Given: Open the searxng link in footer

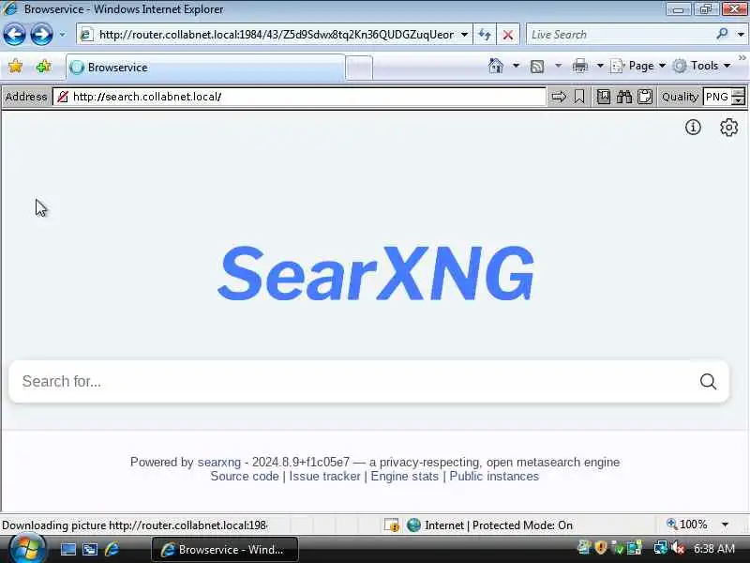Looking at the screenshot, I should tap(219, 462).
